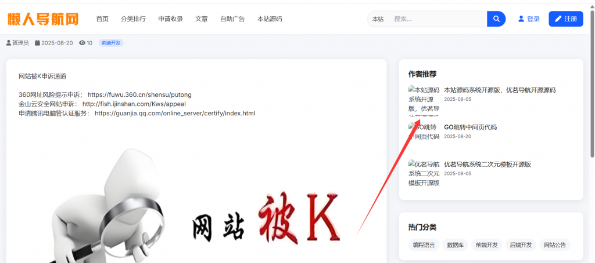Click the 管理员 author name
This screenshot has height=263, width=595.
pyautogui.click(x=20, y=43)
